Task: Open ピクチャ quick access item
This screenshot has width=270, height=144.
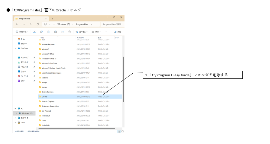Action: 22,72
